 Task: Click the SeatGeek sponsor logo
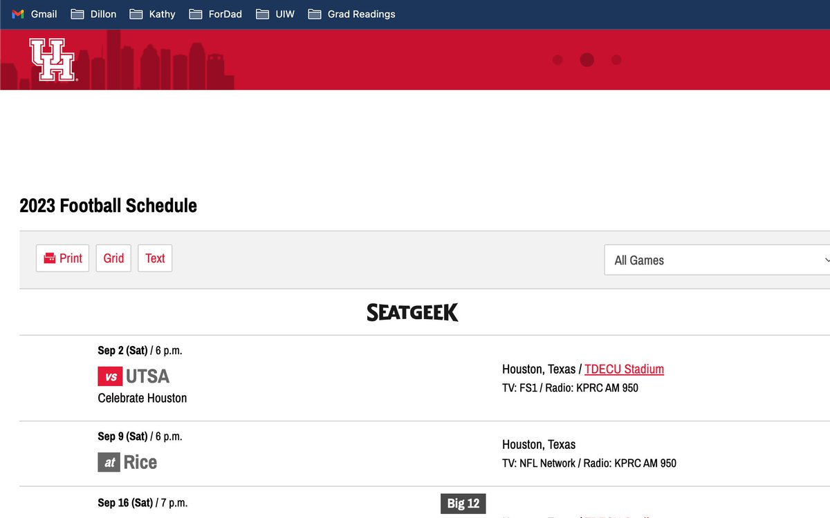[x=412, y=313]
